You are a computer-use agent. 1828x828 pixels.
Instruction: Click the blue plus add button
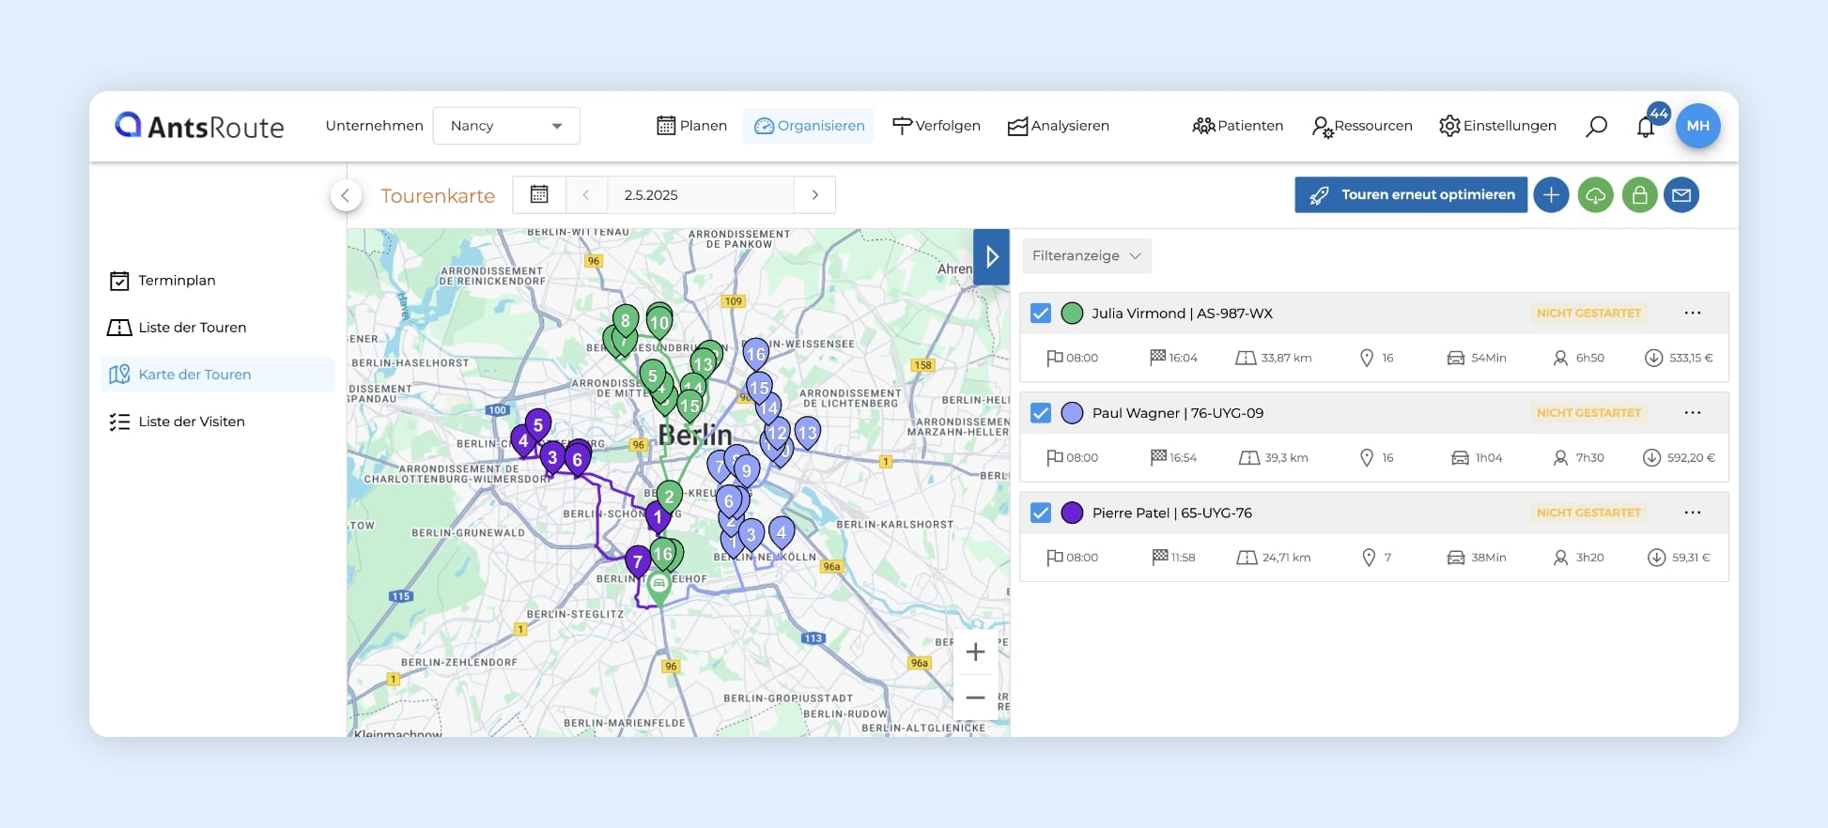point(1551,195)
